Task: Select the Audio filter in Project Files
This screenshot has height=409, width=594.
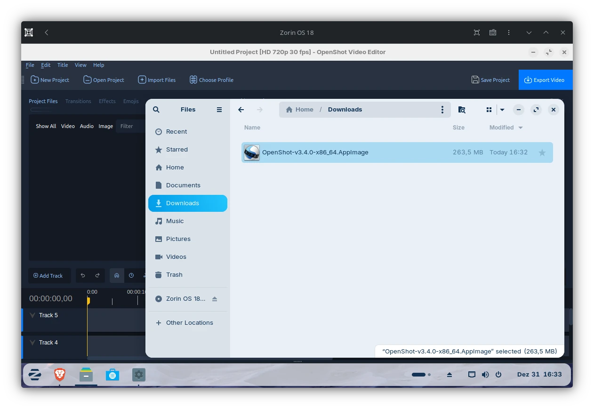Action: (x=87, y=126)
